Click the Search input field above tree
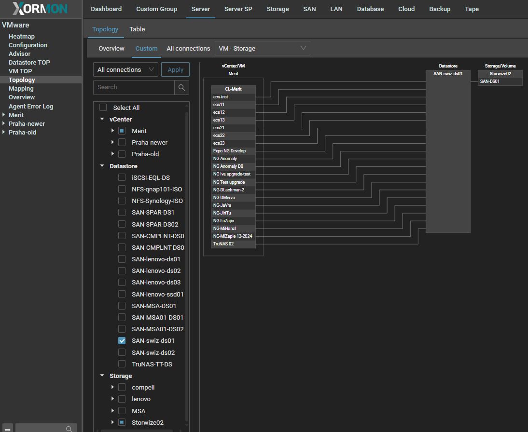528x432 pixels. tap(134, 87)
